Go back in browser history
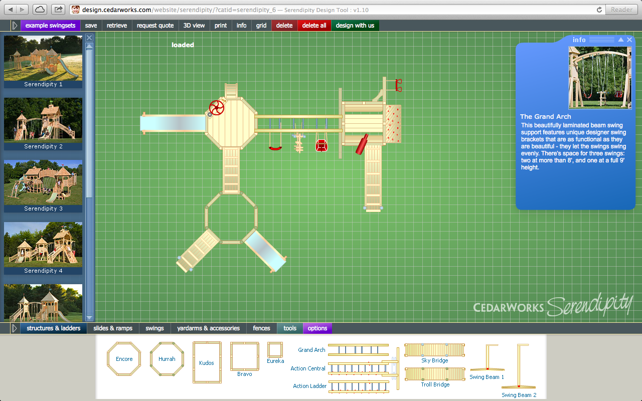Viewport: 642px width, 401px height. [x=11, y=9]
